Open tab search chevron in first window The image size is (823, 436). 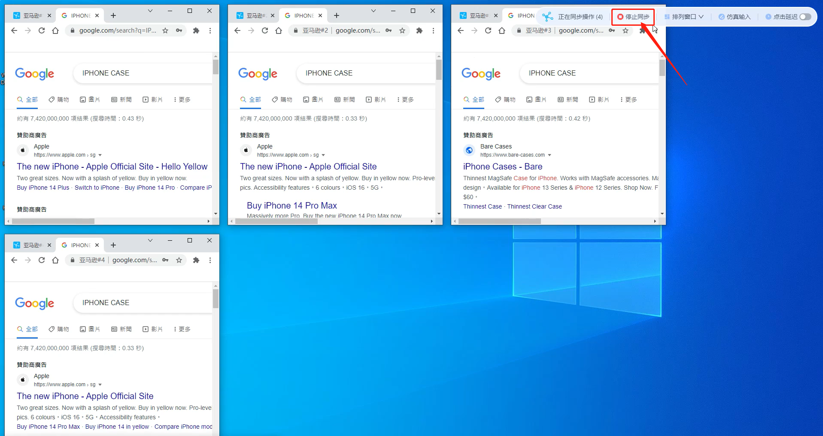tap(150, 11)
